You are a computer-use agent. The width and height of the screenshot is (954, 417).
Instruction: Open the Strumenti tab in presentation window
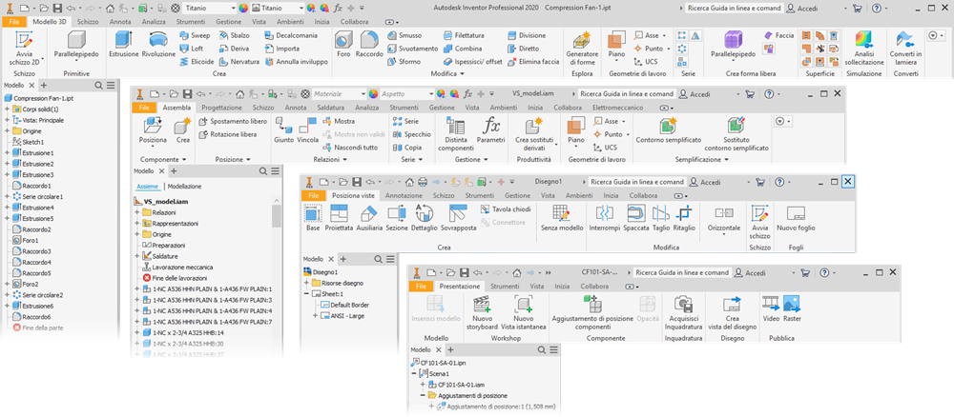pos(505,286)
